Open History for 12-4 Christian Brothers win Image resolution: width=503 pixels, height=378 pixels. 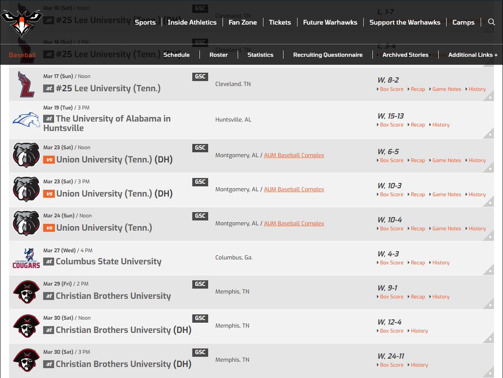click(x=419, y=331)
